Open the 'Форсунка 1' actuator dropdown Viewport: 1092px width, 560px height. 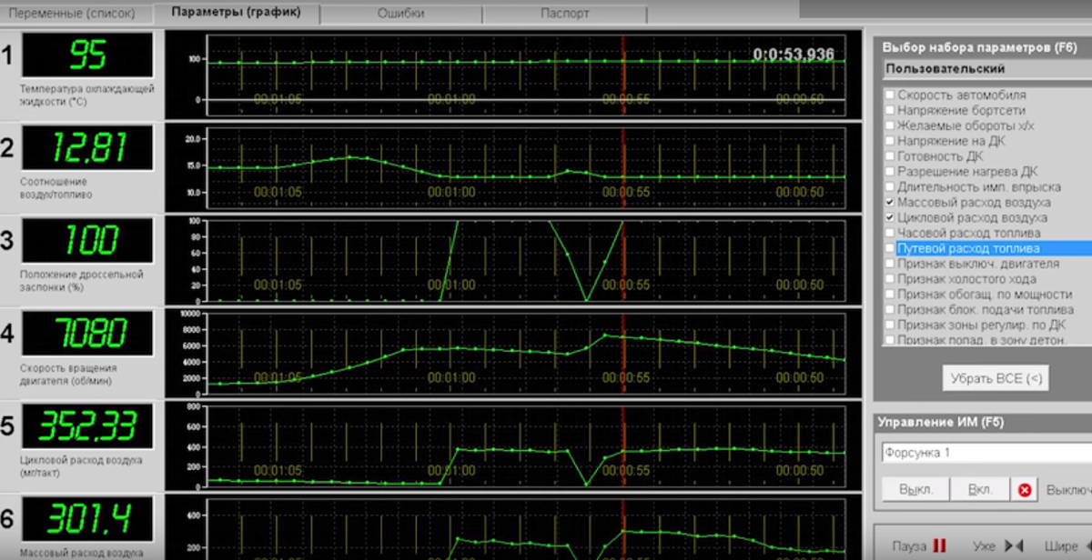click(x=986, y=453)
